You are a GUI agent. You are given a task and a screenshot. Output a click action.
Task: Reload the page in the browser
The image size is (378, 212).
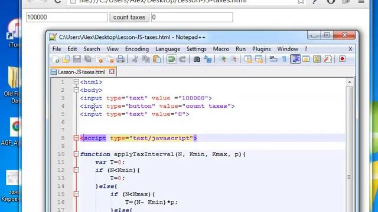(57, 1)
